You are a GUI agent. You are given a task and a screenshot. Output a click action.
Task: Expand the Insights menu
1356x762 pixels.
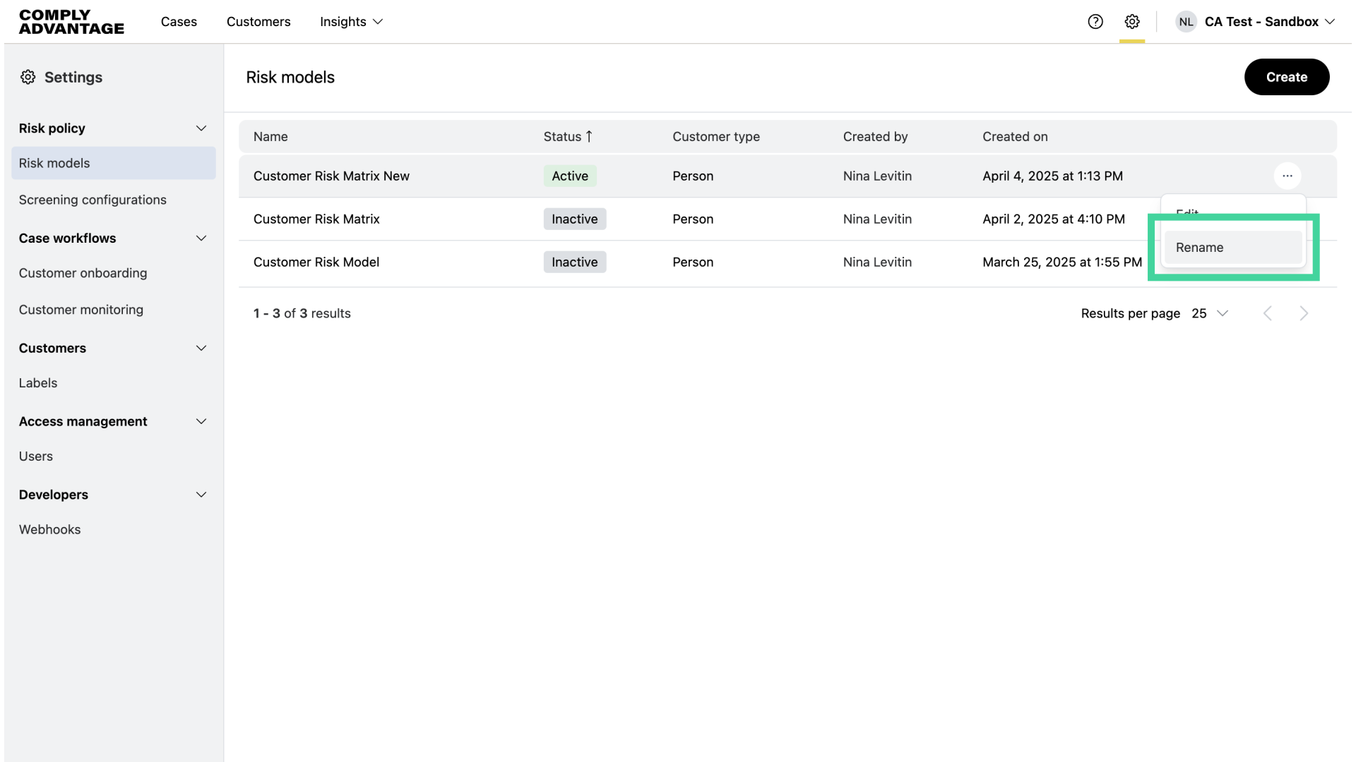click(351, 22)
